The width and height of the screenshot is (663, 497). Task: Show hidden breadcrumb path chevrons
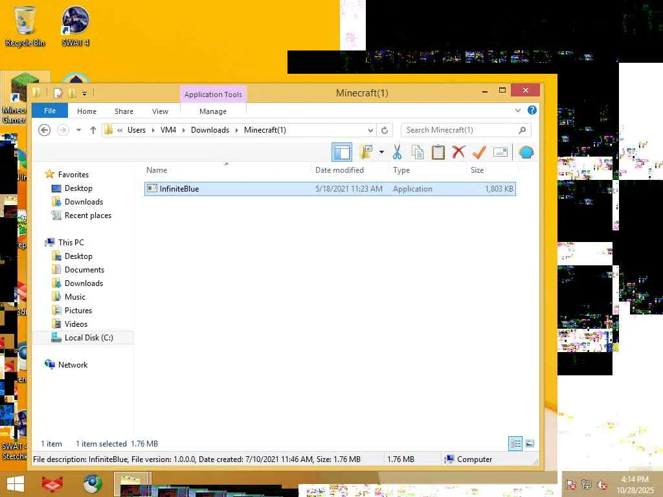[120, 130]
